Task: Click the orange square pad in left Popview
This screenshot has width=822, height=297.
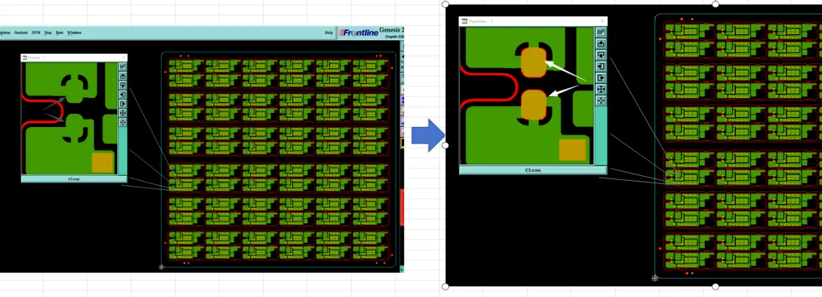Action: click(102, 163)
